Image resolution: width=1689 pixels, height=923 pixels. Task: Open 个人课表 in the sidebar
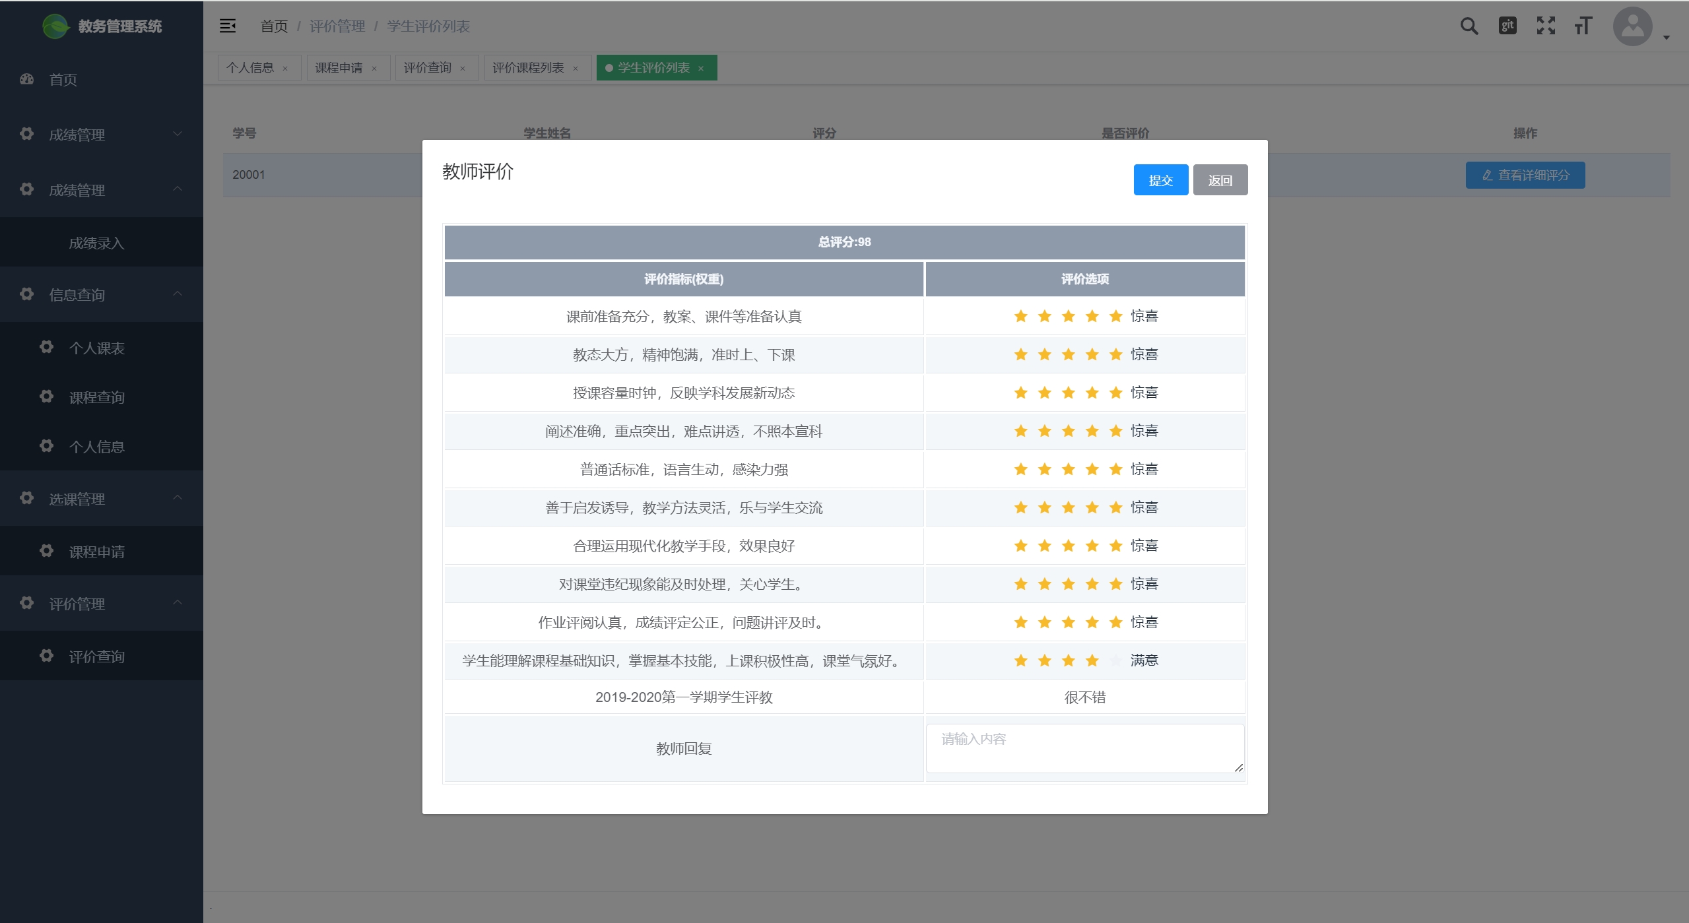coord(97,348)
